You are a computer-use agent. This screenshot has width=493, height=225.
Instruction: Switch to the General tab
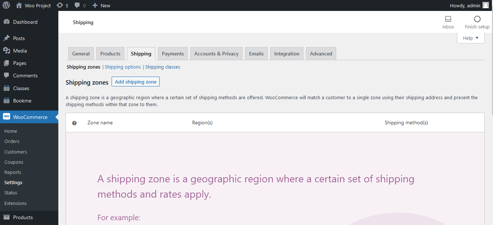point(81,54)
